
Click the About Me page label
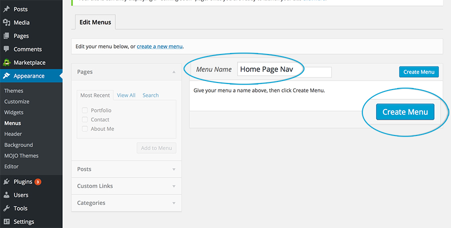pos(102,129)
